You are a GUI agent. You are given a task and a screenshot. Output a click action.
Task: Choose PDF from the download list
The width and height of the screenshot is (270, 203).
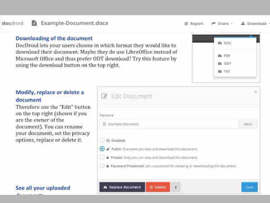[228, 56]
